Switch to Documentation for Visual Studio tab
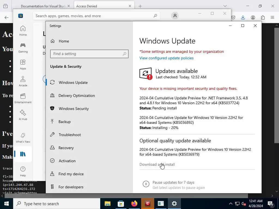The height and width of the screenshot is (209, 279). (x=43, y=6)
